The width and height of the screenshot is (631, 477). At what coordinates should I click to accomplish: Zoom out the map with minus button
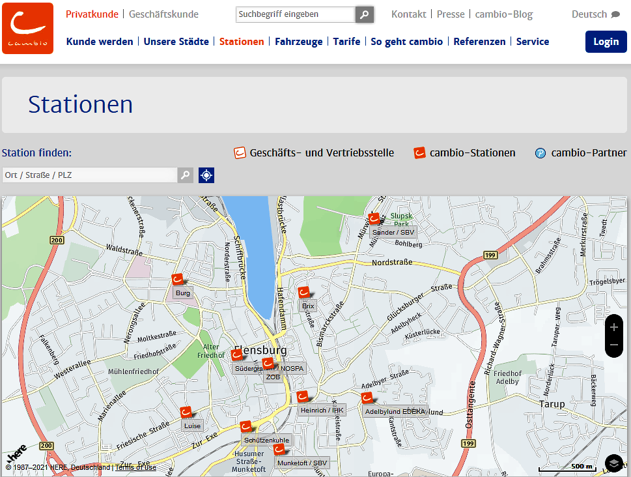(x=613, y=345)
